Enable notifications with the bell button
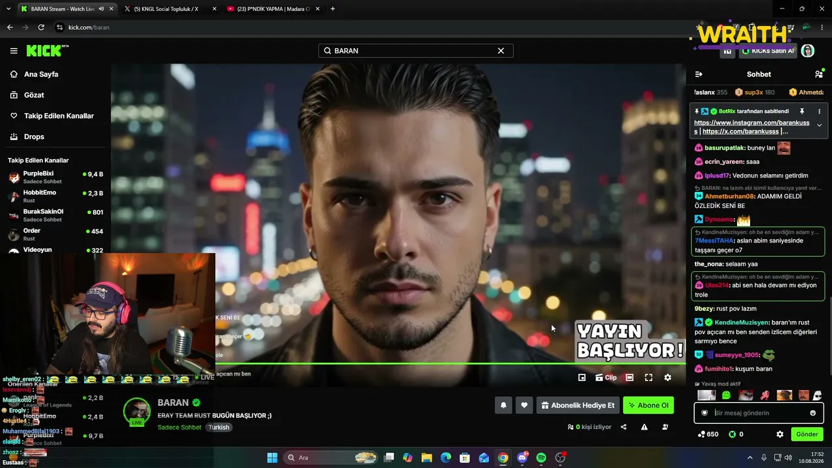 pos(503,405)
